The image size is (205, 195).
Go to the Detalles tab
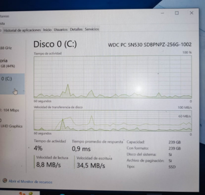click(x=76, y=29)
